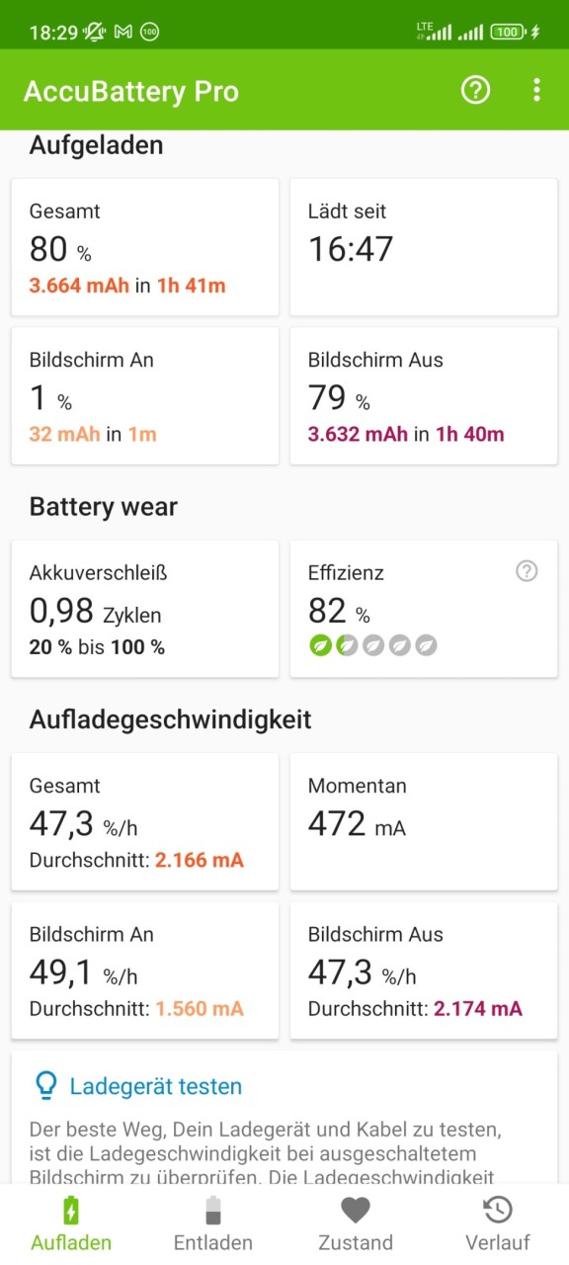The image size is (569, 1265).
Task: Open the help question mark icon in header
Action: (x=476, y=91)
